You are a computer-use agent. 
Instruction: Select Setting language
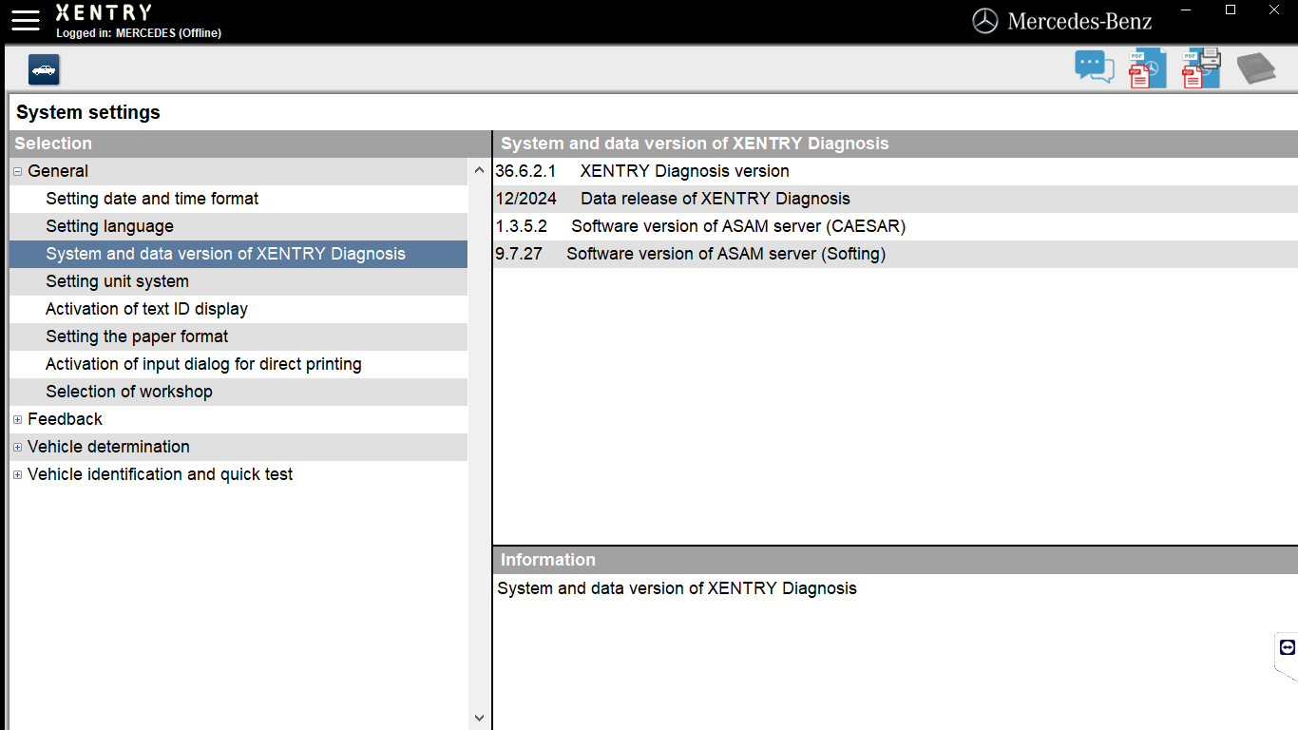point(239,226)
